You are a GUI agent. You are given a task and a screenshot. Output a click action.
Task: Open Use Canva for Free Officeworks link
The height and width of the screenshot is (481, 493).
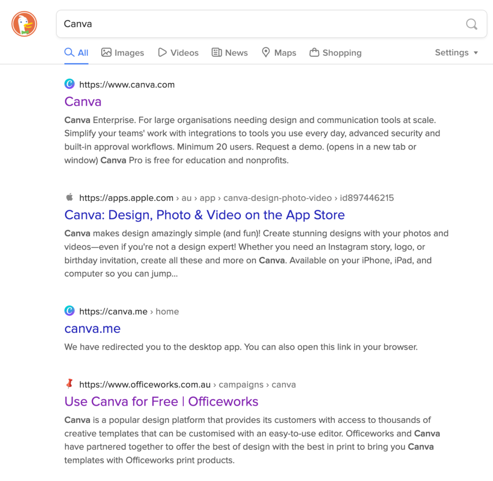click(161, 402)
